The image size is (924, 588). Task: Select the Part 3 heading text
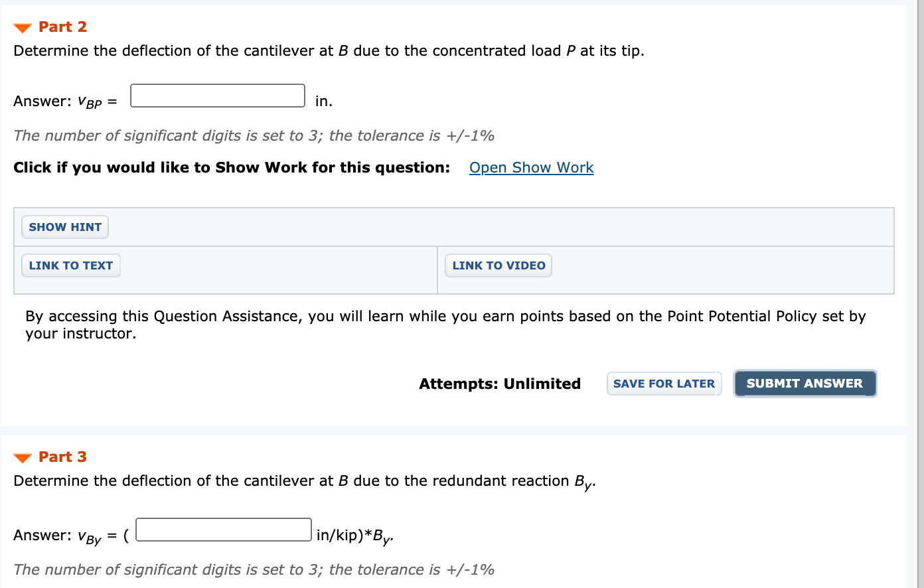[x=62, y=457]
